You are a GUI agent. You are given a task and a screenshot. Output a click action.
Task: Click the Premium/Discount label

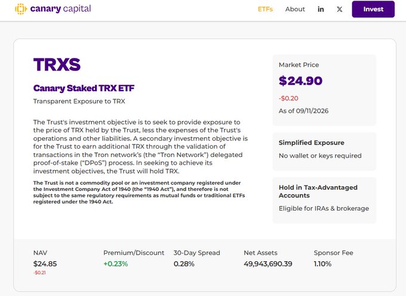(134, 253)
